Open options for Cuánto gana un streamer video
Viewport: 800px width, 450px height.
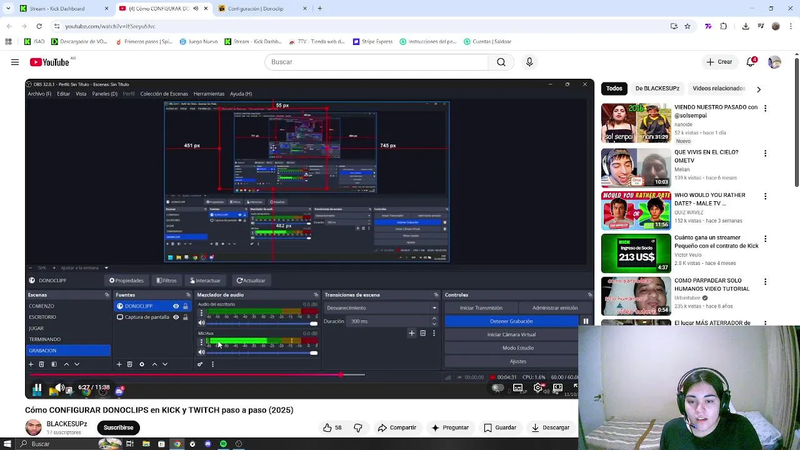point(765,239)
